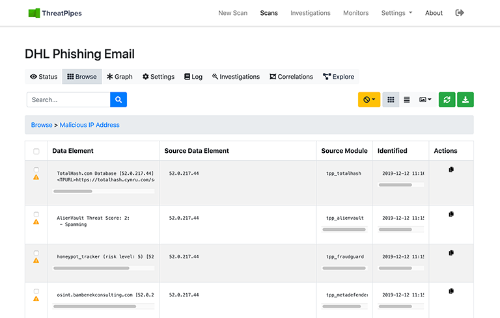Open the Correlations tab
The width and height of the screenshot is (500, 318).
[x=291, y=77]
